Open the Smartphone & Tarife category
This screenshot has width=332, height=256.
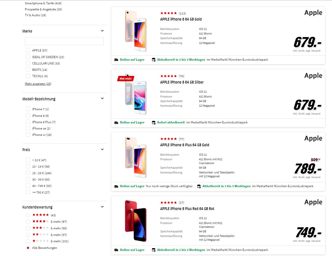44,3
